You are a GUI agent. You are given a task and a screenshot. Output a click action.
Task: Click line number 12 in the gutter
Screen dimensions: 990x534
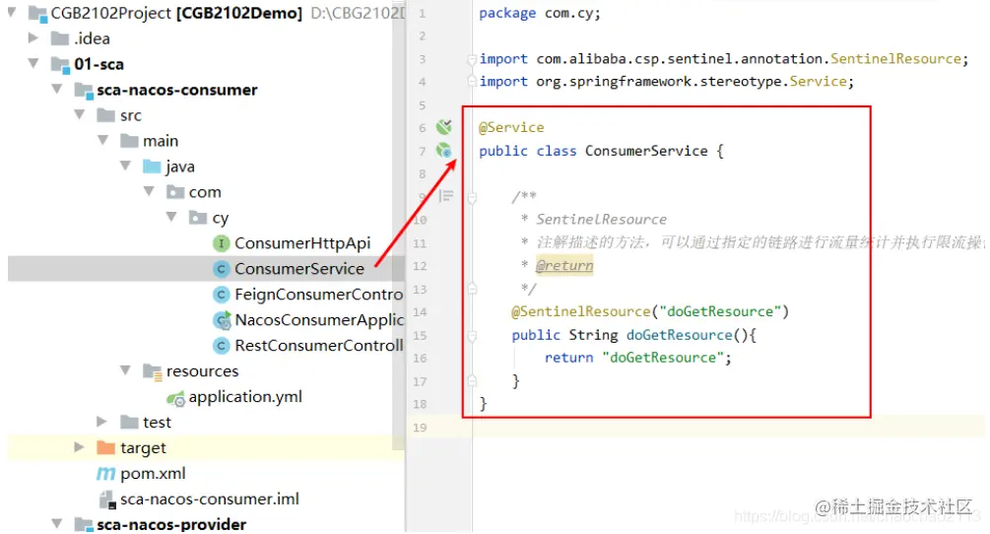click(x=420, y=266)
